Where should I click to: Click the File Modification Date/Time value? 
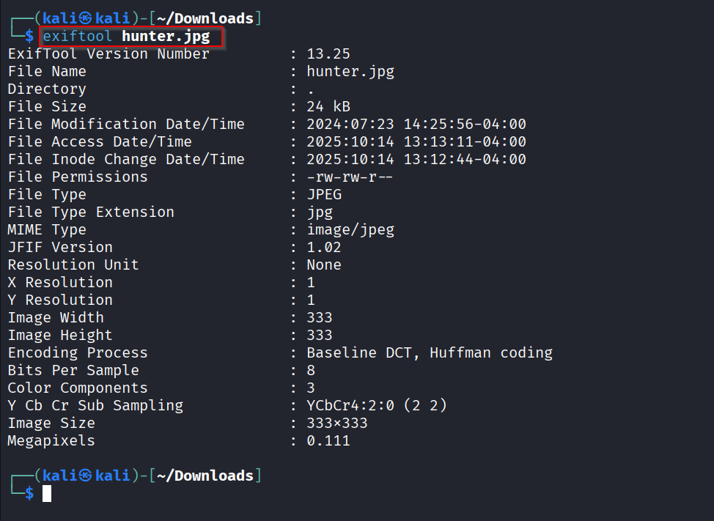(416, 124)
